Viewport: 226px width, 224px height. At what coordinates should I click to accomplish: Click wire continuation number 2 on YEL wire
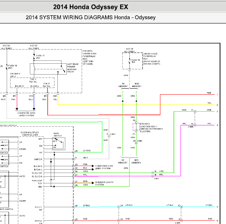click(217, 105)
